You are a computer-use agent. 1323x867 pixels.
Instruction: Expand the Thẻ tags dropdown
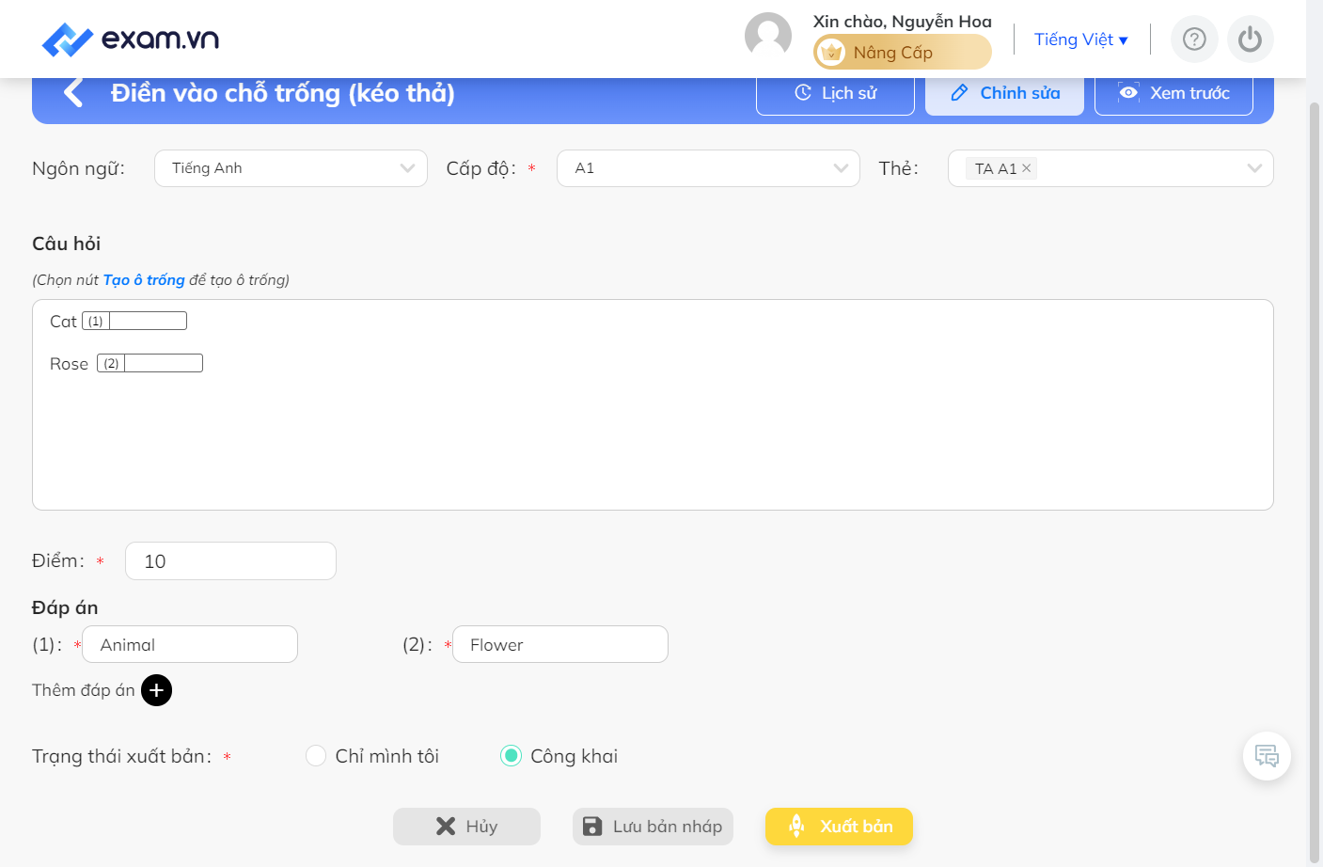(x=1110, y=168)
